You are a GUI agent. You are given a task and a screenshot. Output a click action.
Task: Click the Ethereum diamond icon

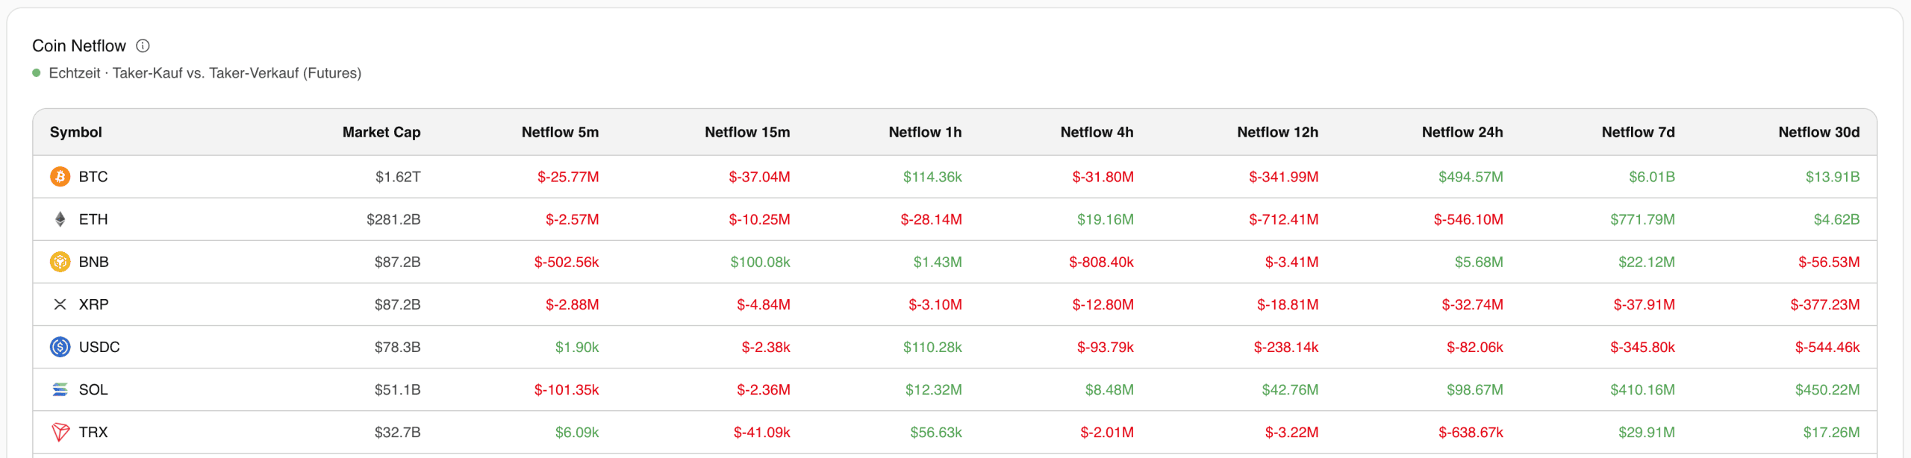60,219
